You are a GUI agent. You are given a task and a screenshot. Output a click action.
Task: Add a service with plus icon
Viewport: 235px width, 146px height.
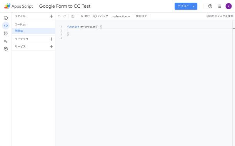pos(51,47)
